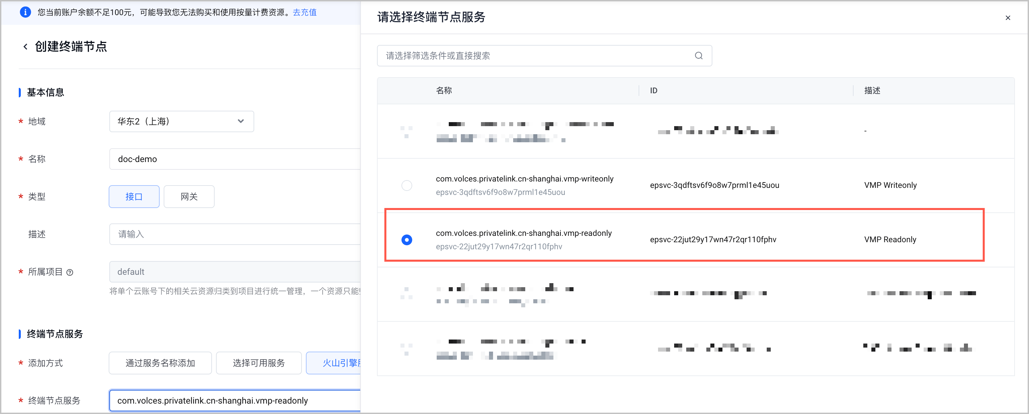Open the 地域 dropdown 华东2（上海）
1029x414 pixels.
(x=182, y=121)
